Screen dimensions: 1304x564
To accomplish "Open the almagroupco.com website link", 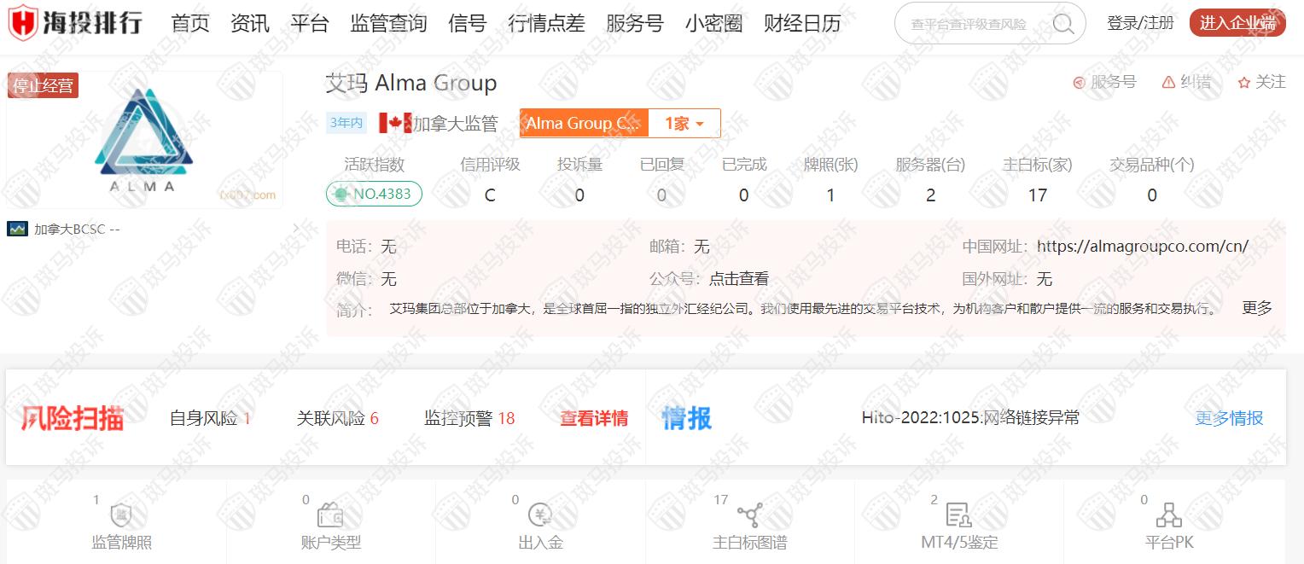I will 1142,247.
